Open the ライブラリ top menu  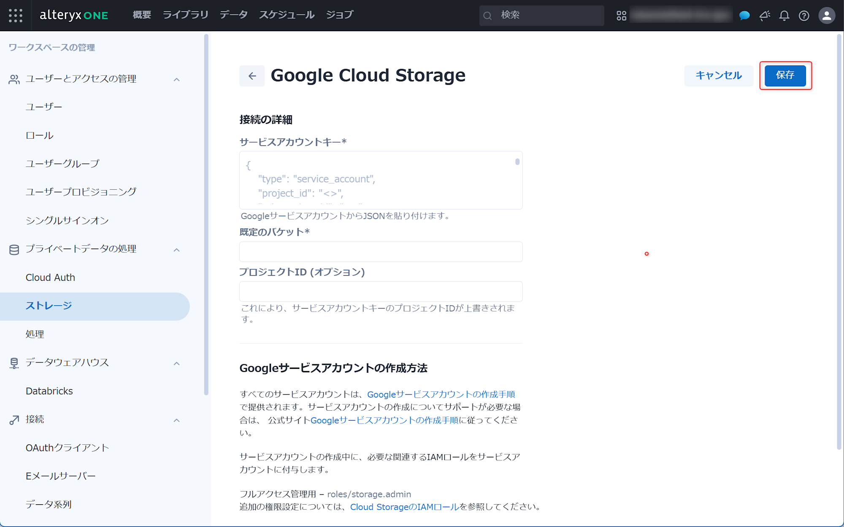(x=185, y=15)
